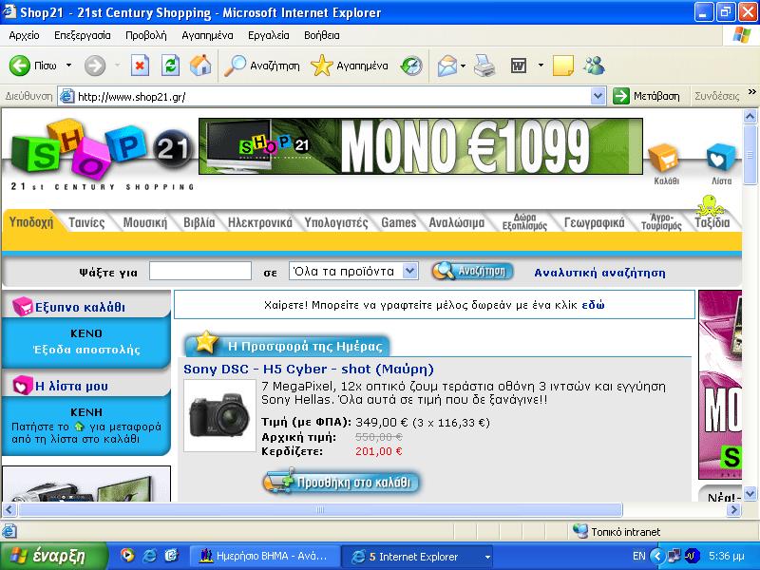
Task: Click the Αναζήτηση search button on page
Action: pyautogui.click(x=472, y=271)
